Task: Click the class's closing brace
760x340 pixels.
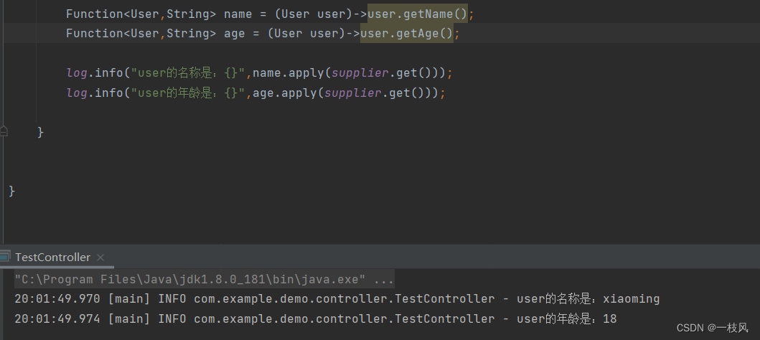Action: [12, 191]
